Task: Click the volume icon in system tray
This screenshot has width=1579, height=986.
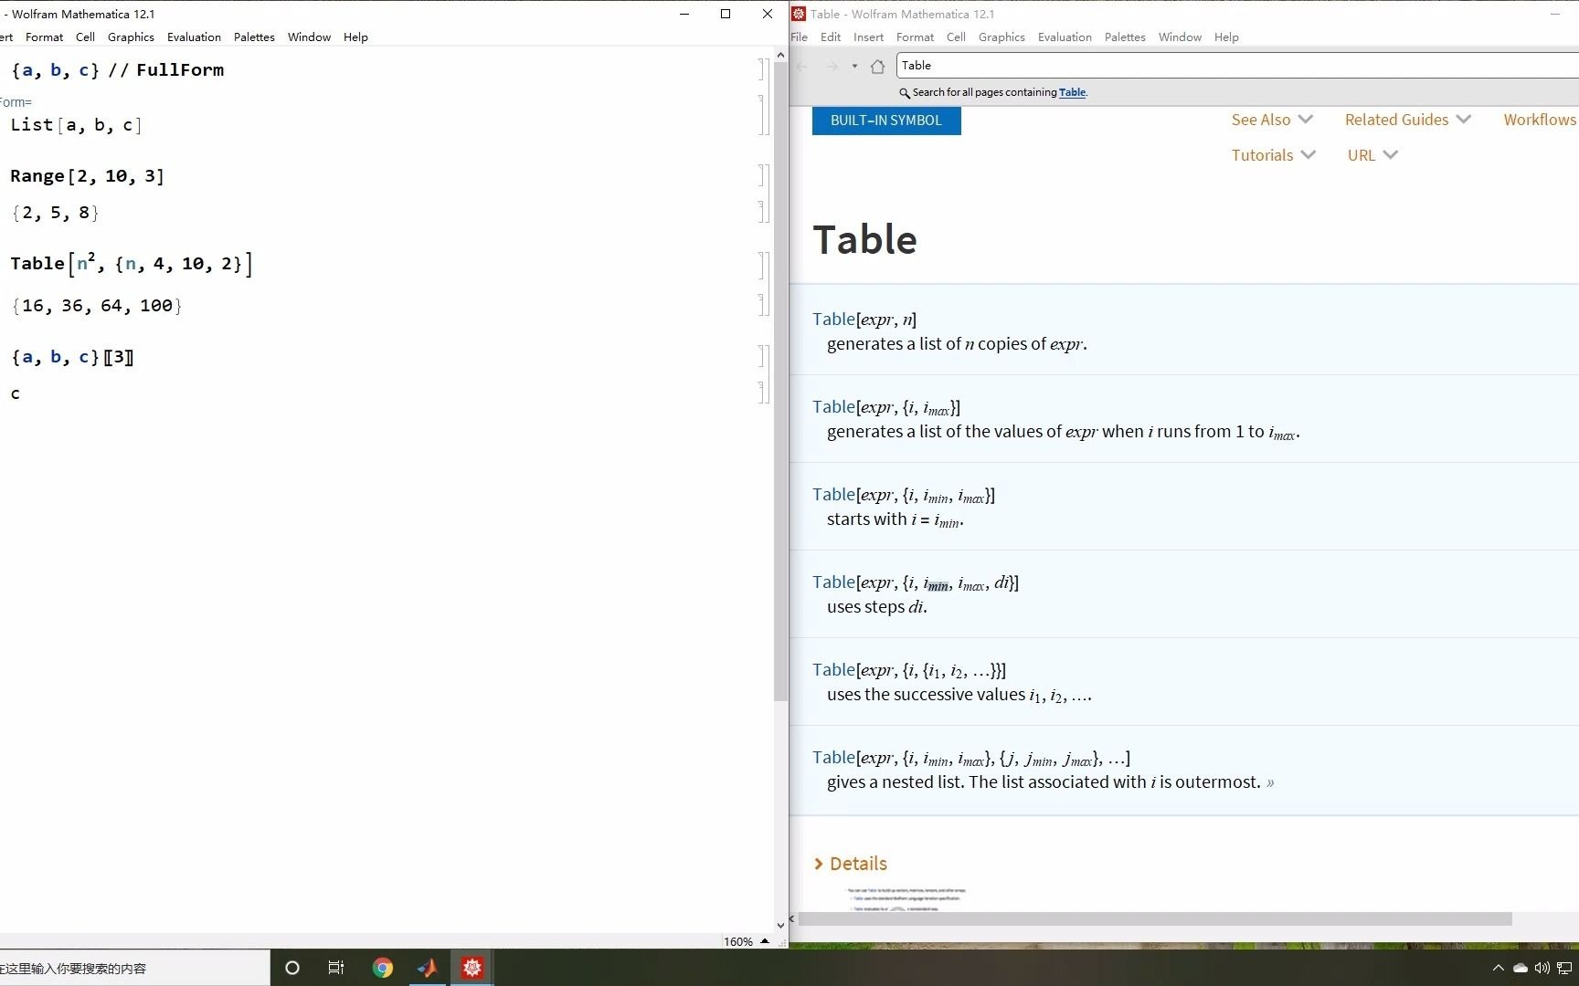Action: click(x=1542, y=968)
